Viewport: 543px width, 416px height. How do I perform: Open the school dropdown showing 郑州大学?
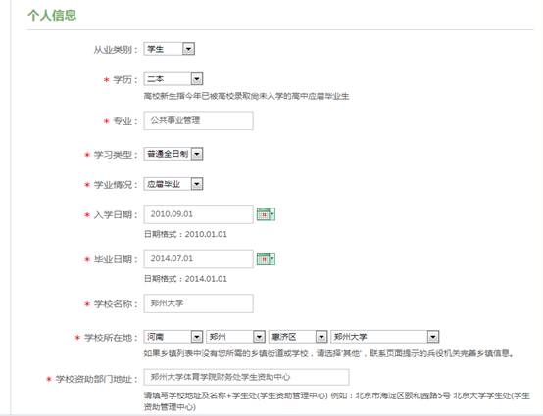tap(385, 337)
